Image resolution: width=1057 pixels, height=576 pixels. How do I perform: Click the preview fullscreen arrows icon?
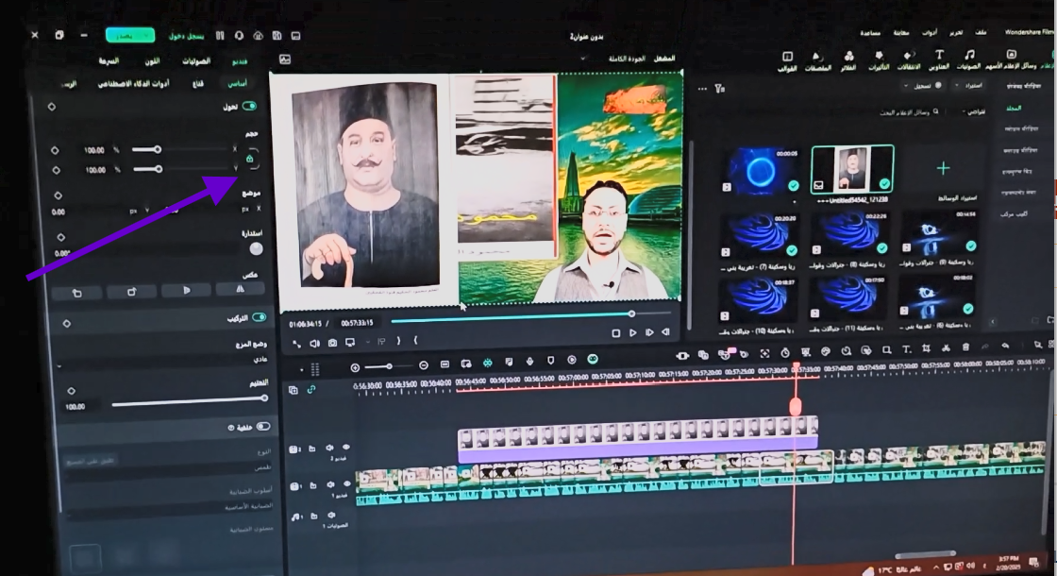[x=296, y=344]
